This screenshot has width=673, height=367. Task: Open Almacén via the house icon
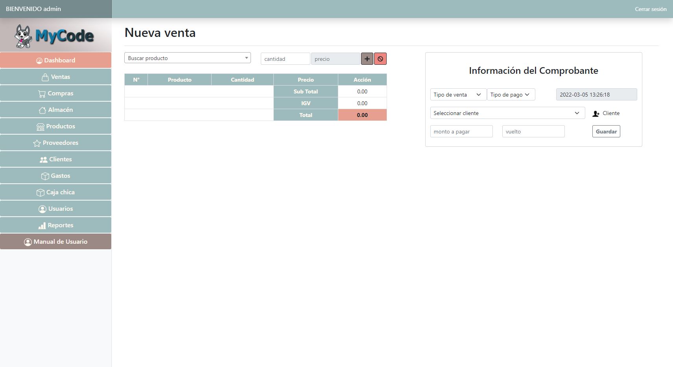point(42,110)
